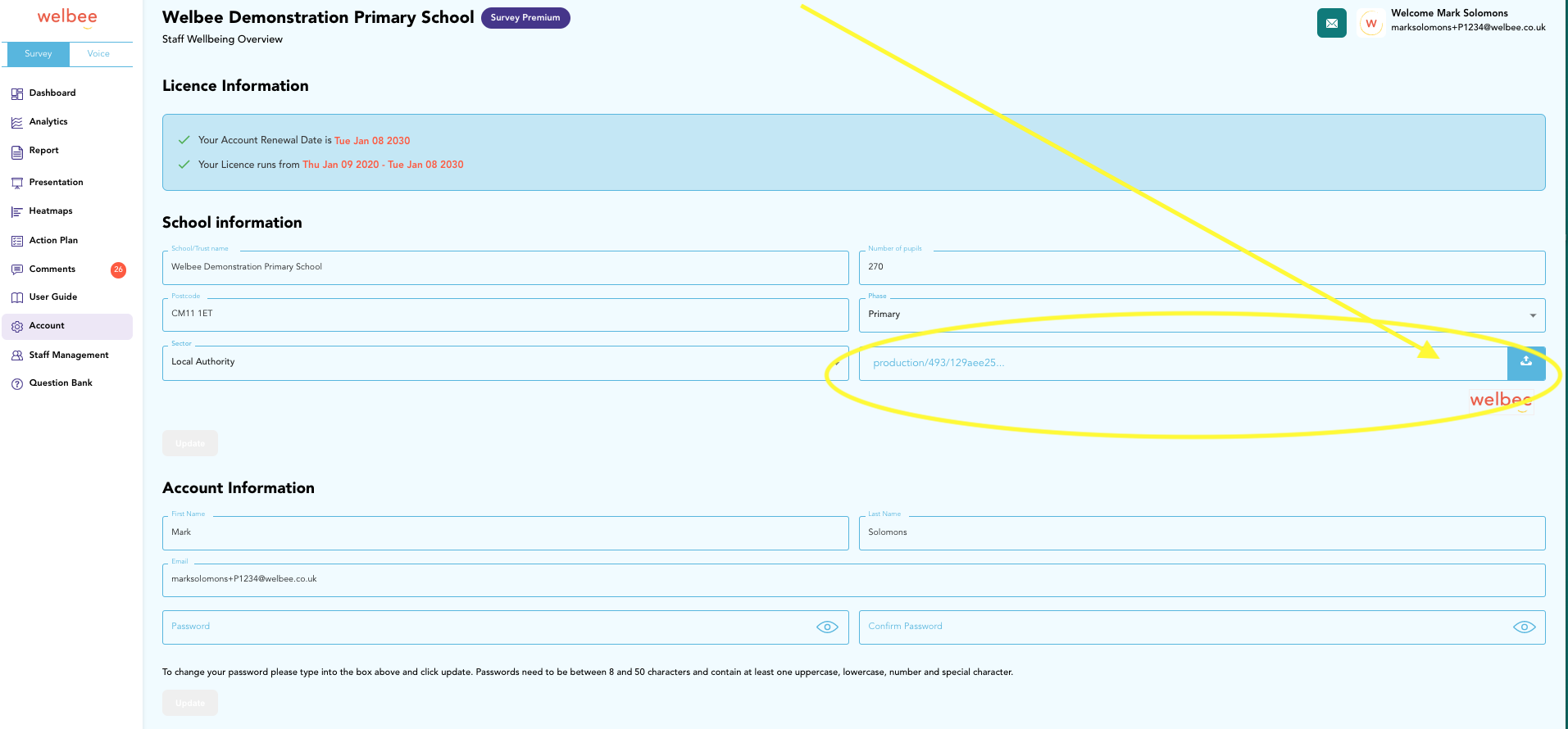The image size is (1568, 729).
Task: Click the Account gear icon
Action: pos(17,326)
